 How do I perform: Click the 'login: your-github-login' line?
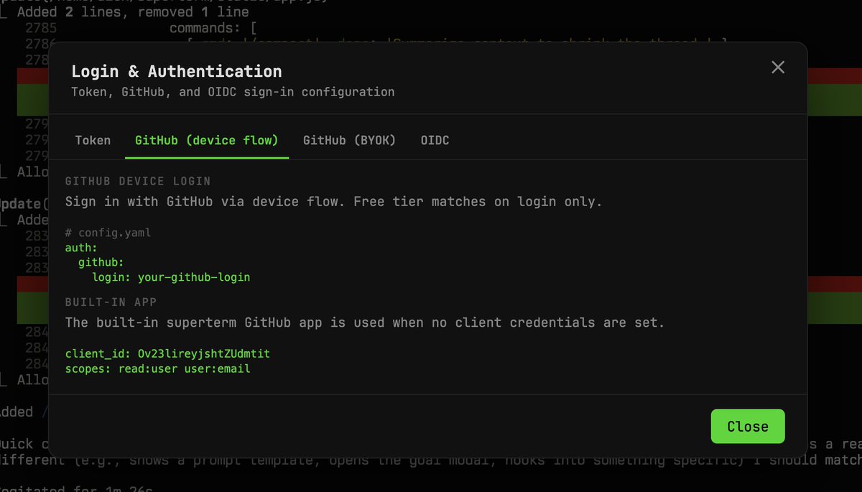click(171, 277)
